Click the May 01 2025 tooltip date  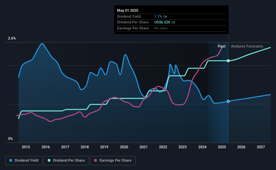[x=128, y=10]
